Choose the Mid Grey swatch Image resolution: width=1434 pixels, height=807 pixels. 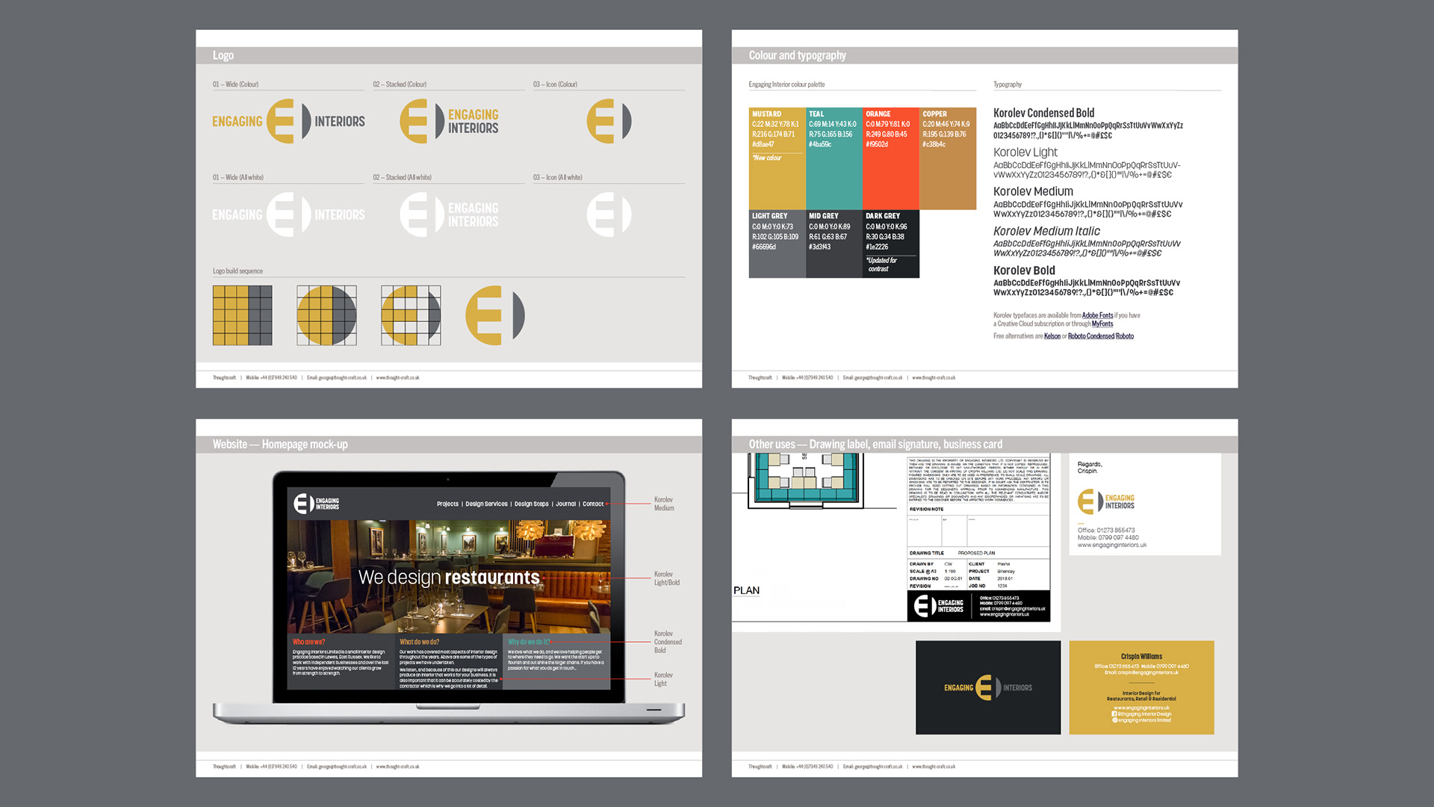[x=834, y=244]
